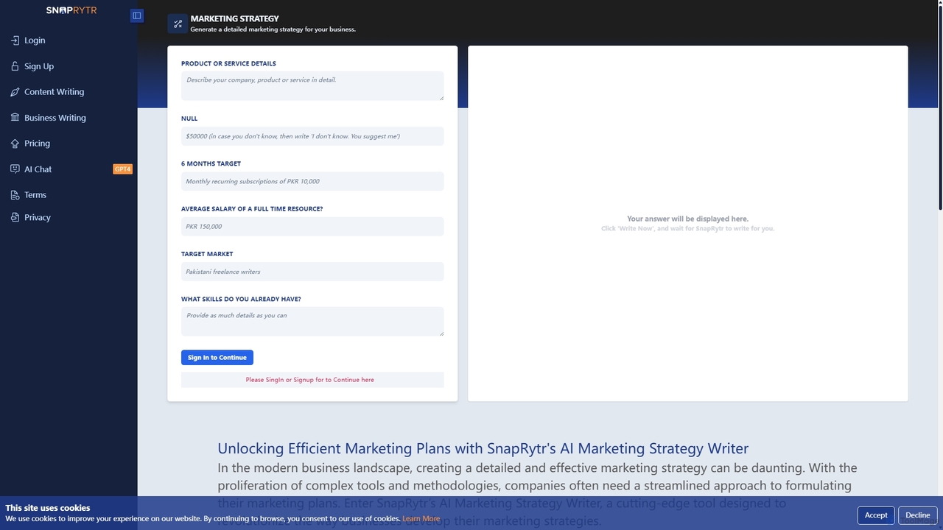Screen dimensions: 943x530
Task: Focus the Product or Service Details textarea
Action: 312,85
